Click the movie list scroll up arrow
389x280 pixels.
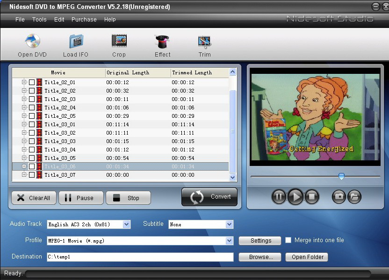pyautogui.click(x=232, y=72)
